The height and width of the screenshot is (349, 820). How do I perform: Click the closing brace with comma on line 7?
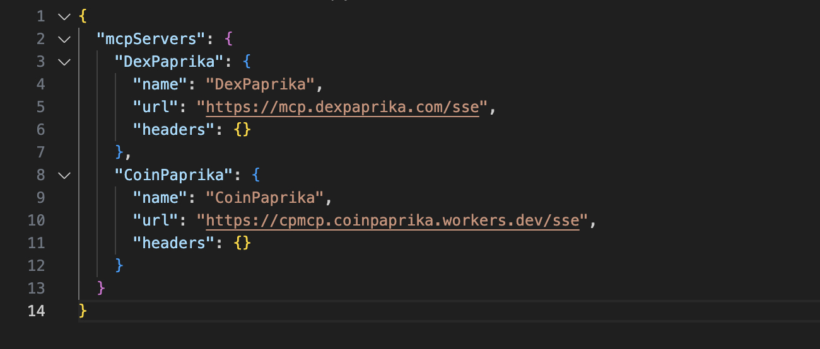124,152
